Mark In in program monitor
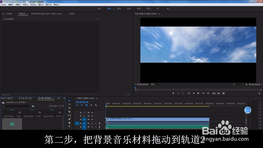This screenshot has width=263, height=148. click(x=178, y=93)
